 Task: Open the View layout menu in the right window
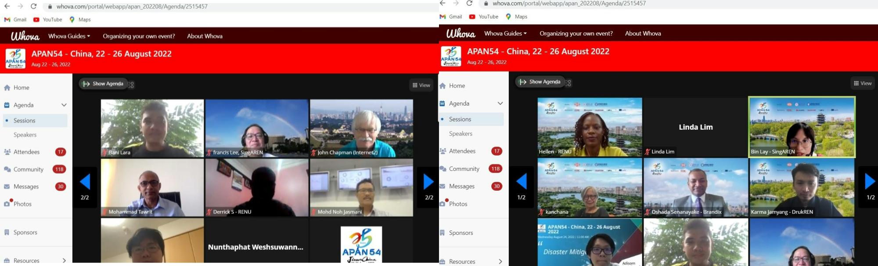tap(863, 83)
